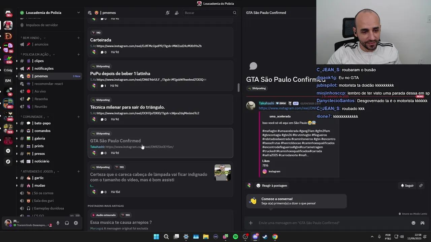Open the notificações channel
Viewport: 431px width, 242px height.
pyautogui.click(x=50, y=69)
